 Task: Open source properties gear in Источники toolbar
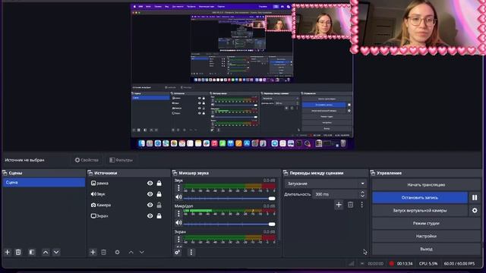coord(117,253)
